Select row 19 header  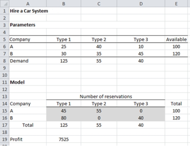click(4, 139)
